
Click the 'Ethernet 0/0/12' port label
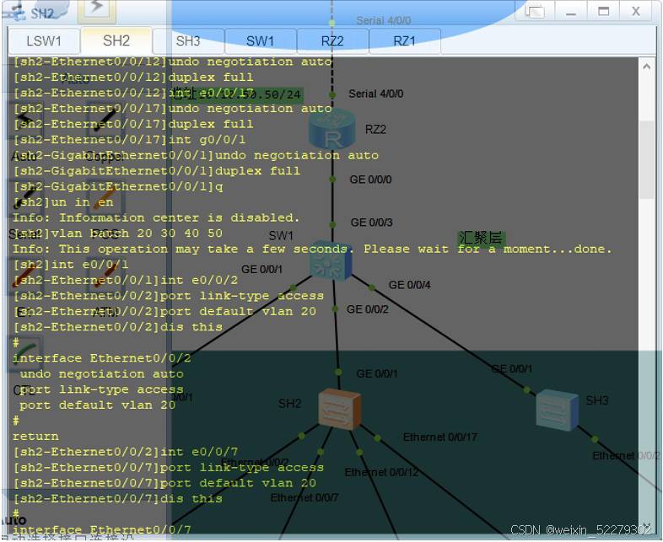pos(381,472)
